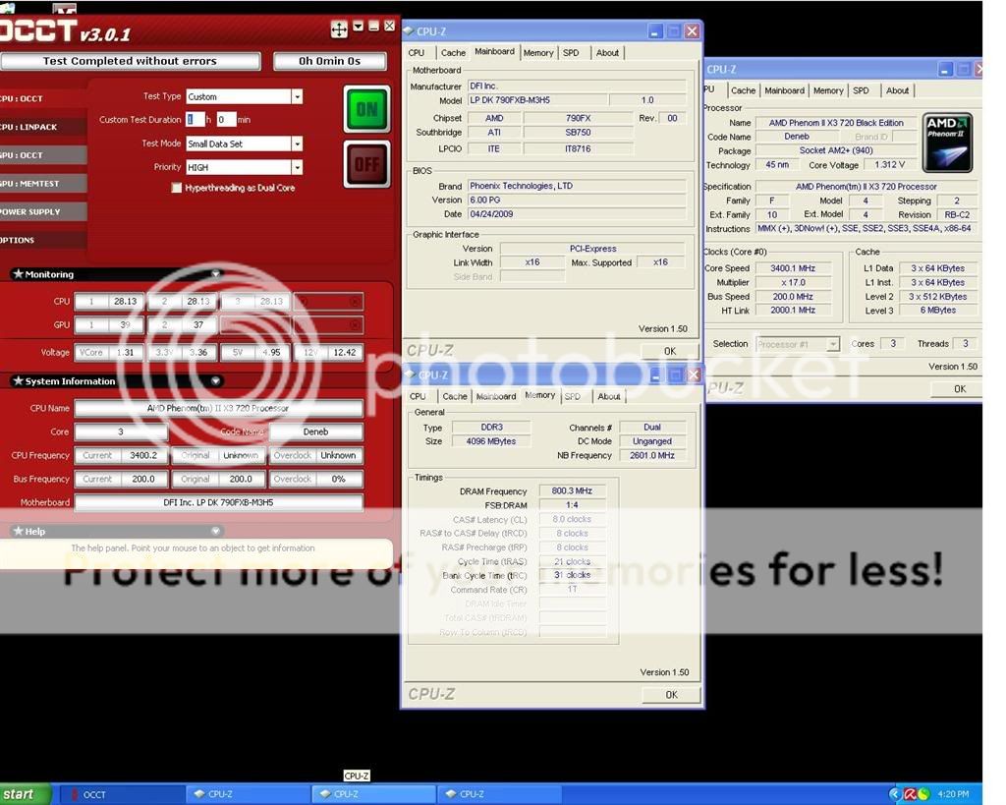
Task: Switch to the Mainboard tab in the CPU-Z Memory window
Action: 496,396
